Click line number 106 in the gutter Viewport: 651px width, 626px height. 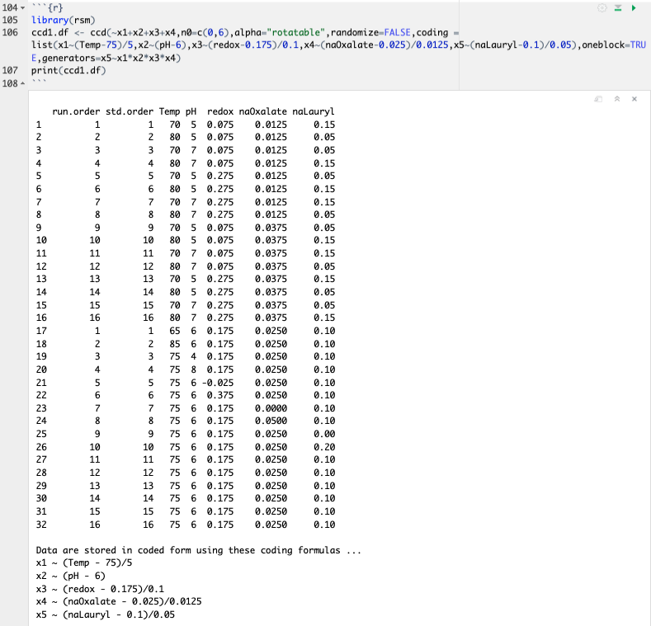coord(10,31)
